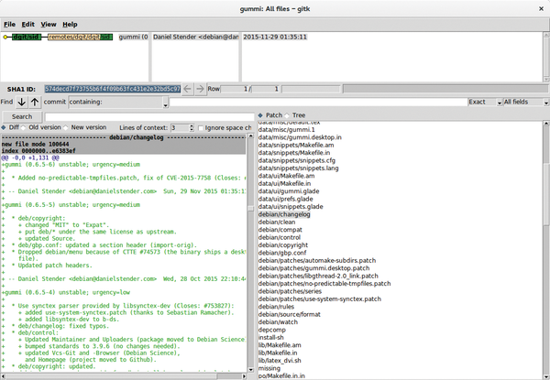Image resolution: width=550 pixels, height=380 pixels.
Task: Close the gitk window
Action: [x=541, y=9]
